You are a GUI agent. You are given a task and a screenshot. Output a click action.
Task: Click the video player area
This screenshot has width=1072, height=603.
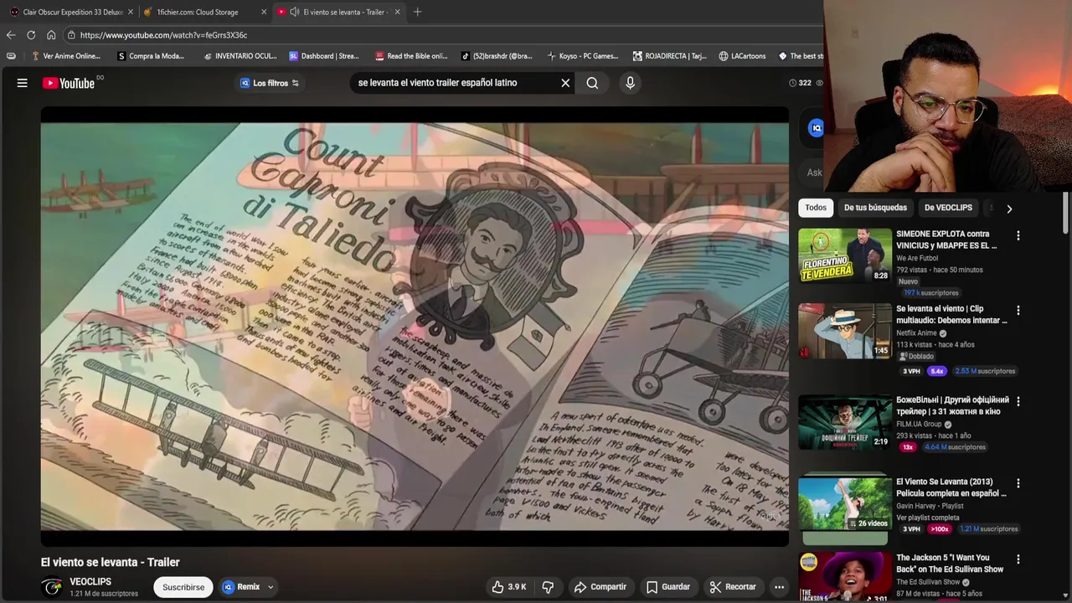click(415, 327)
